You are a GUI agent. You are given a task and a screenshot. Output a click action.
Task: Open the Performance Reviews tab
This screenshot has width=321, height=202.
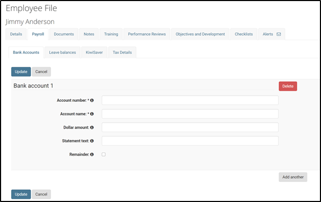coord(147,34)
